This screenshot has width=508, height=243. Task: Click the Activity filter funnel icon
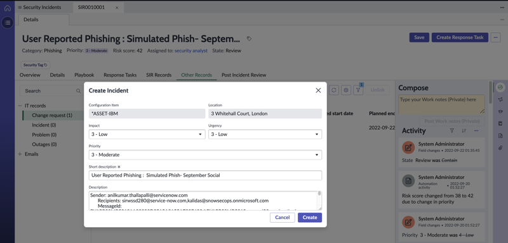pyautogui.click(x=451, y=131)
